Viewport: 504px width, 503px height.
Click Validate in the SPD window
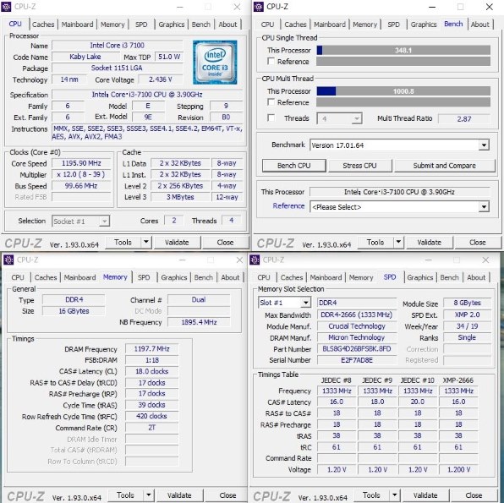pyautogui.click(x=425, y=495)
